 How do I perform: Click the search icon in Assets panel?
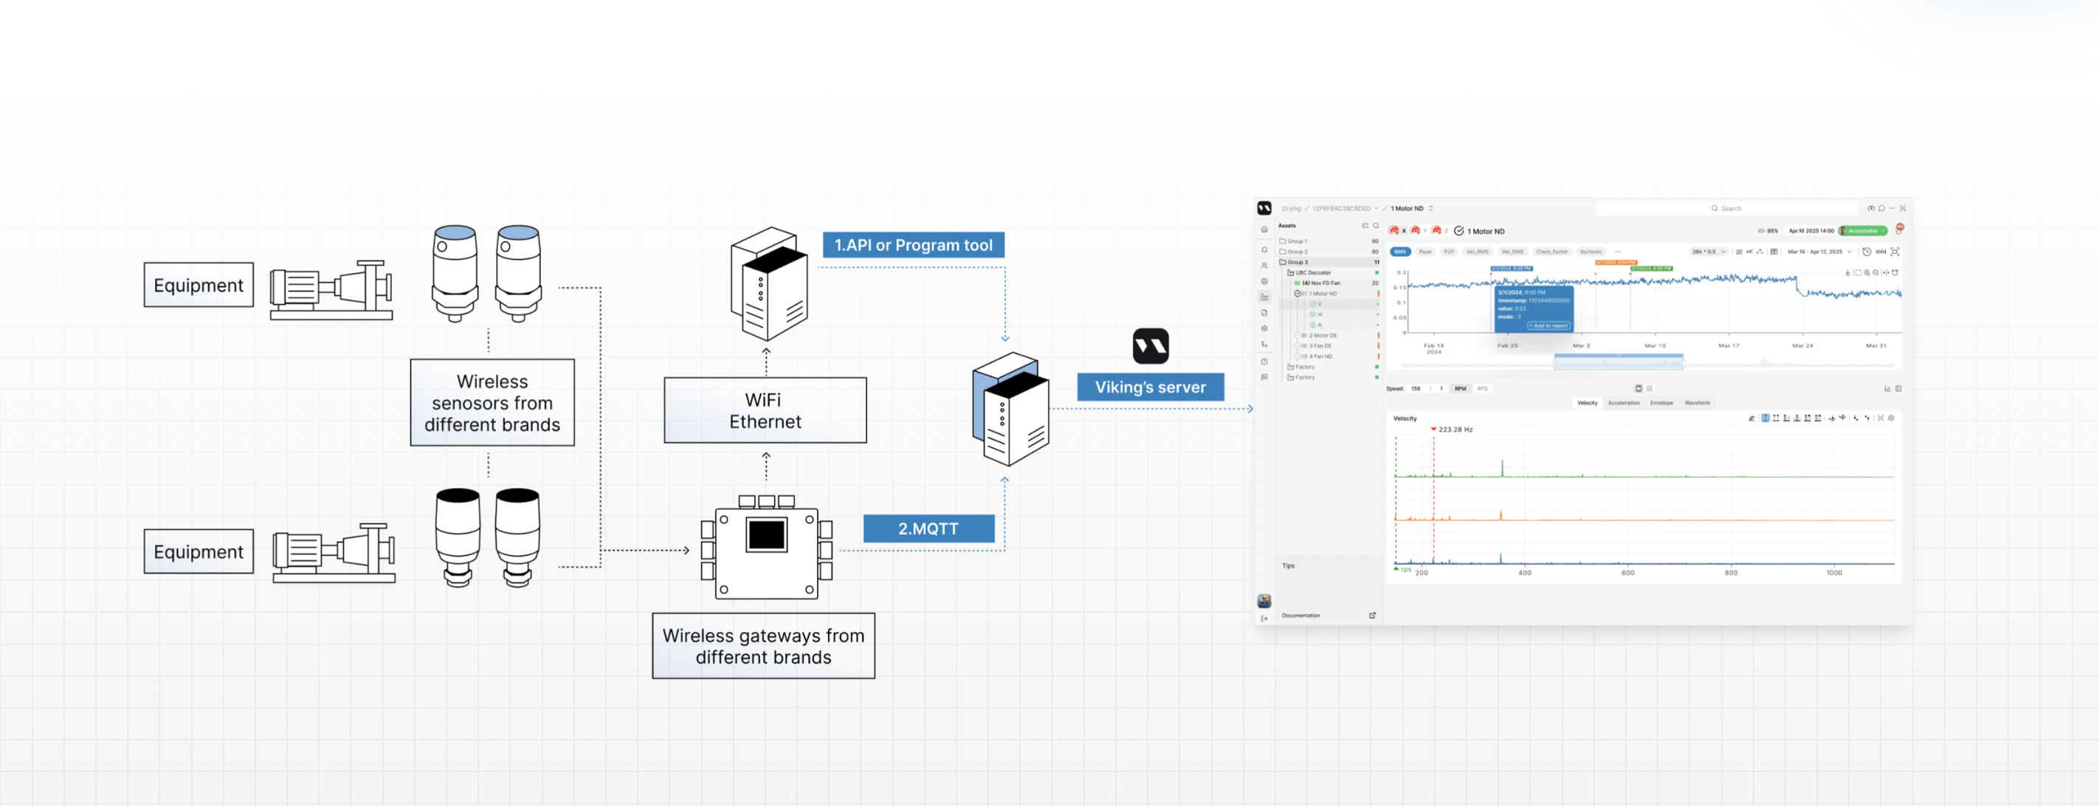[x=1376, y=226]
